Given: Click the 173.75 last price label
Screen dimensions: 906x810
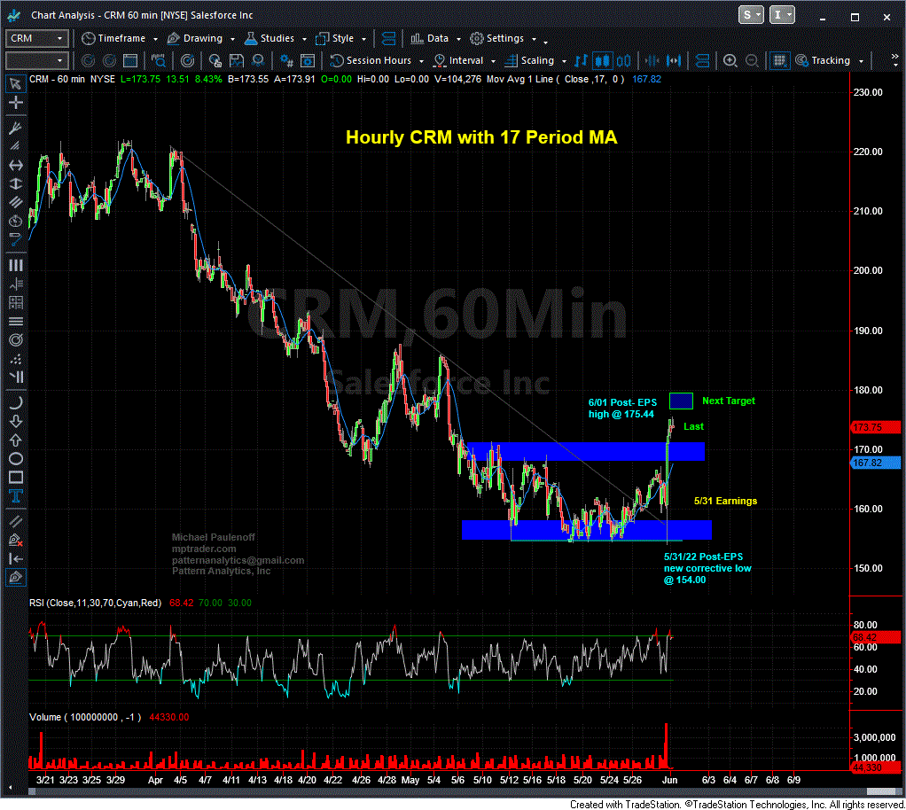Looking at the screenshot, I should (x=876, y=427).
